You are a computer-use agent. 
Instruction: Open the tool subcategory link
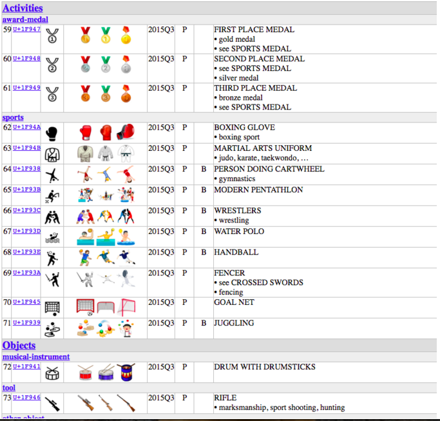9,387
